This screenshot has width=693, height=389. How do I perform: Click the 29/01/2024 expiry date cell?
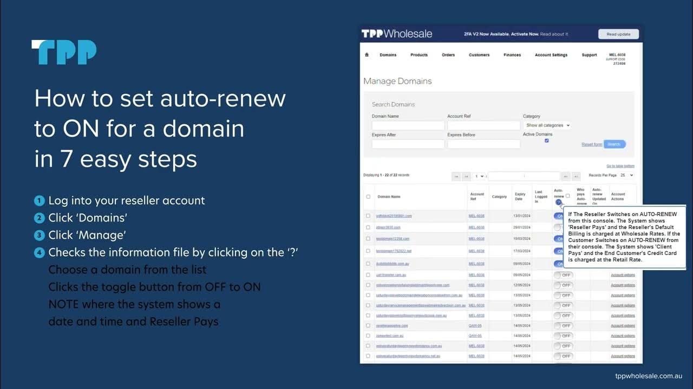point(521,227)
